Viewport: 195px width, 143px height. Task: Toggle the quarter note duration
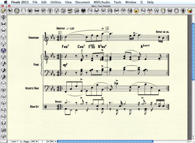[4, 44]
